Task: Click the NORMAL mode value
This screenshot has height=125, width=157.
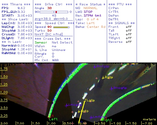Action: pyautogui.click(x=90, y=8)
